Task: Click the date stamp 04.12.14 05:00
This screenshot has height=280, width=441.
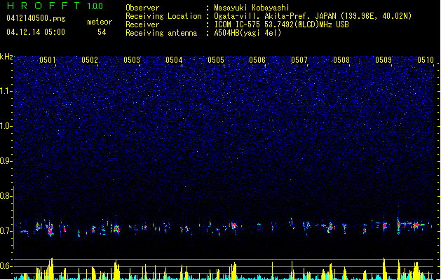Action: click(x=36, y=32)
